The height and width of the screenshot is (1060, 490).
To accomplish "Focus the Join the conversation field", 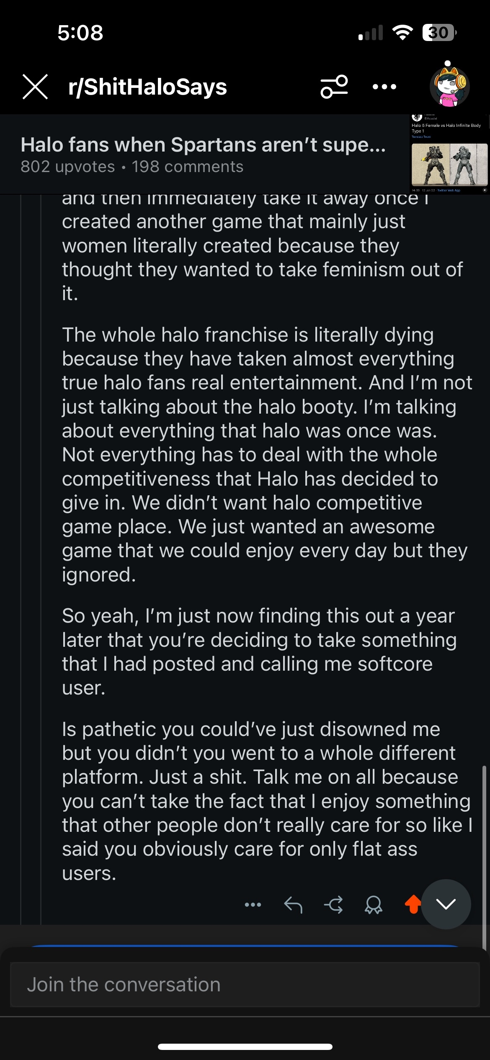I will [x=245, y=985].
